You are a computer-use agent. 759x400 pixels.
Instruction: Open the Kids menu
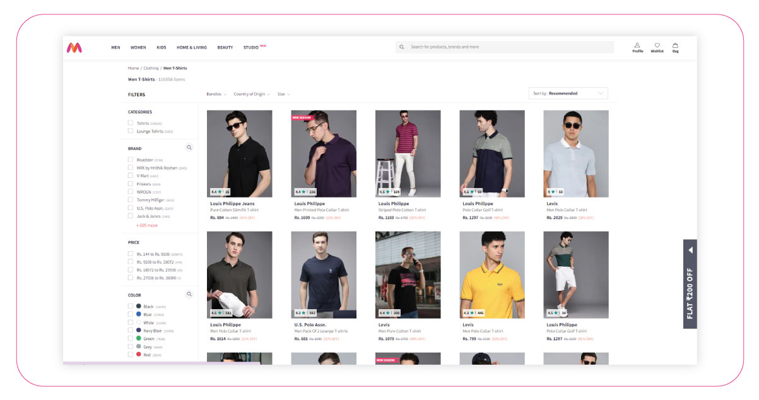point(162,47)
